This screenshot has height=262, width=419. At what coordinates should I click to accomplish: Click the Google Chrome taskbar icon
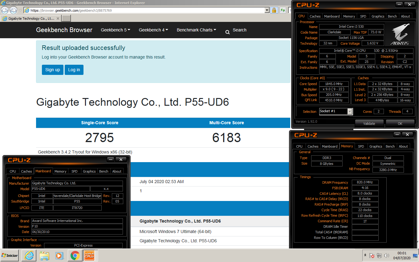[75, 256]
